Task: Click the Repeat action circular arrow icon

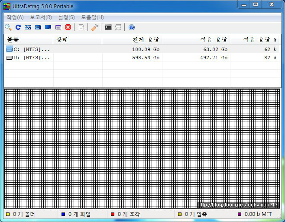Action: (18, 27)
